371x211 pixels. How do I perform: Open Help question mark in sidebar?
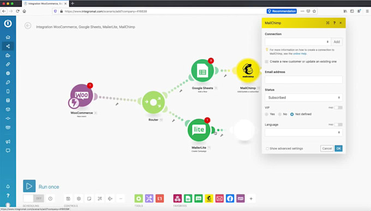8,195
